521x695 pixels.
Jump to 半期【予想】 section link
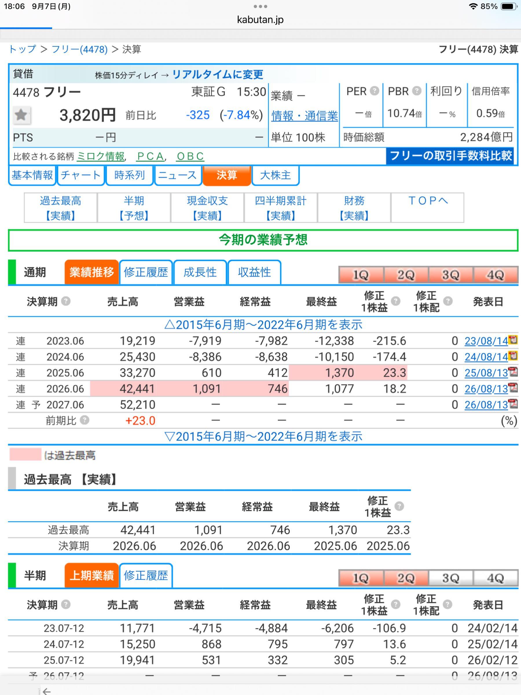point(134,208)
